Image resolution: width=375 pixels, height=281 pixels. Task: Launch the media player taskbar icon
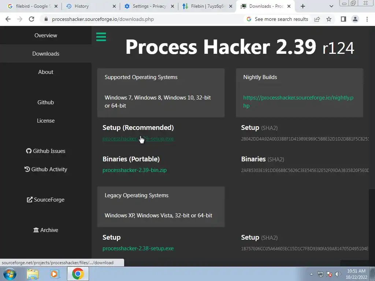point(55,274)
